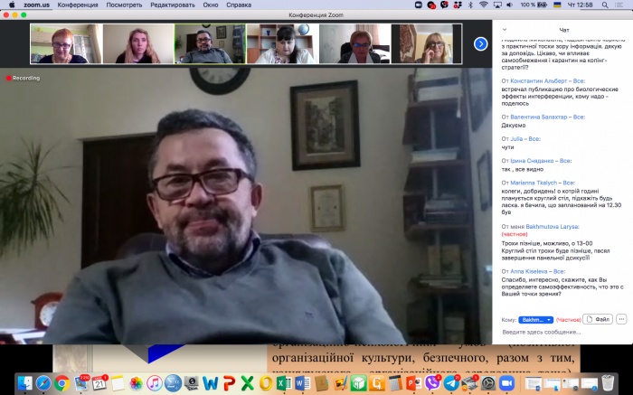Click the chat message "Дякуємо"
The height and width of the screenshot is (395, 633).
click(513, 126)
